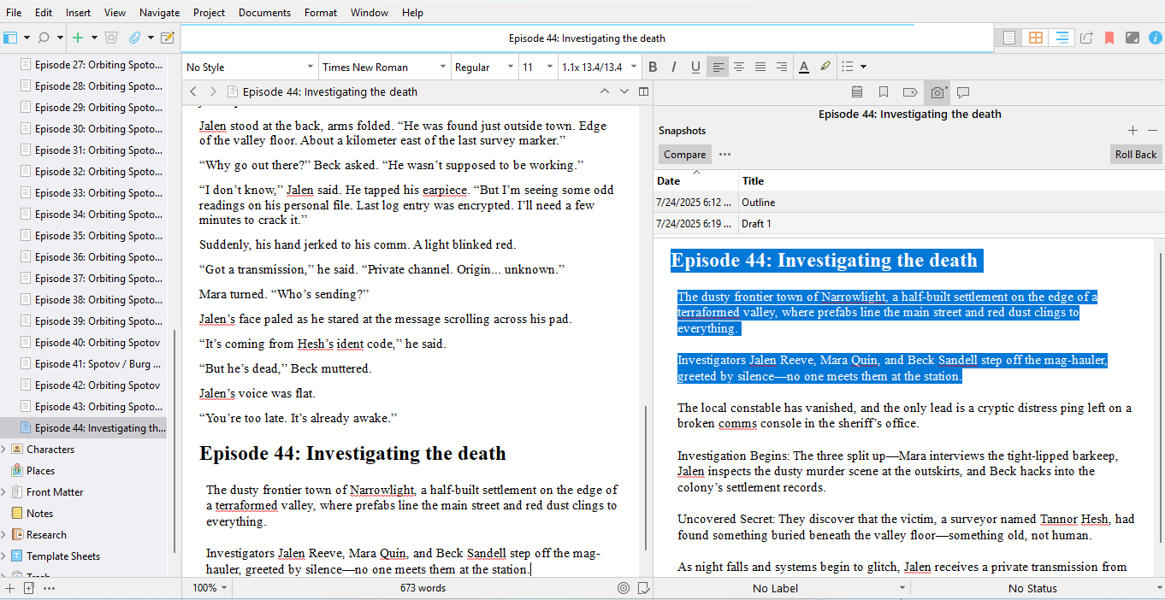This screenshot has height=600, width=1165.
Task: Click the Compare snapshots button
Action: 684,155
